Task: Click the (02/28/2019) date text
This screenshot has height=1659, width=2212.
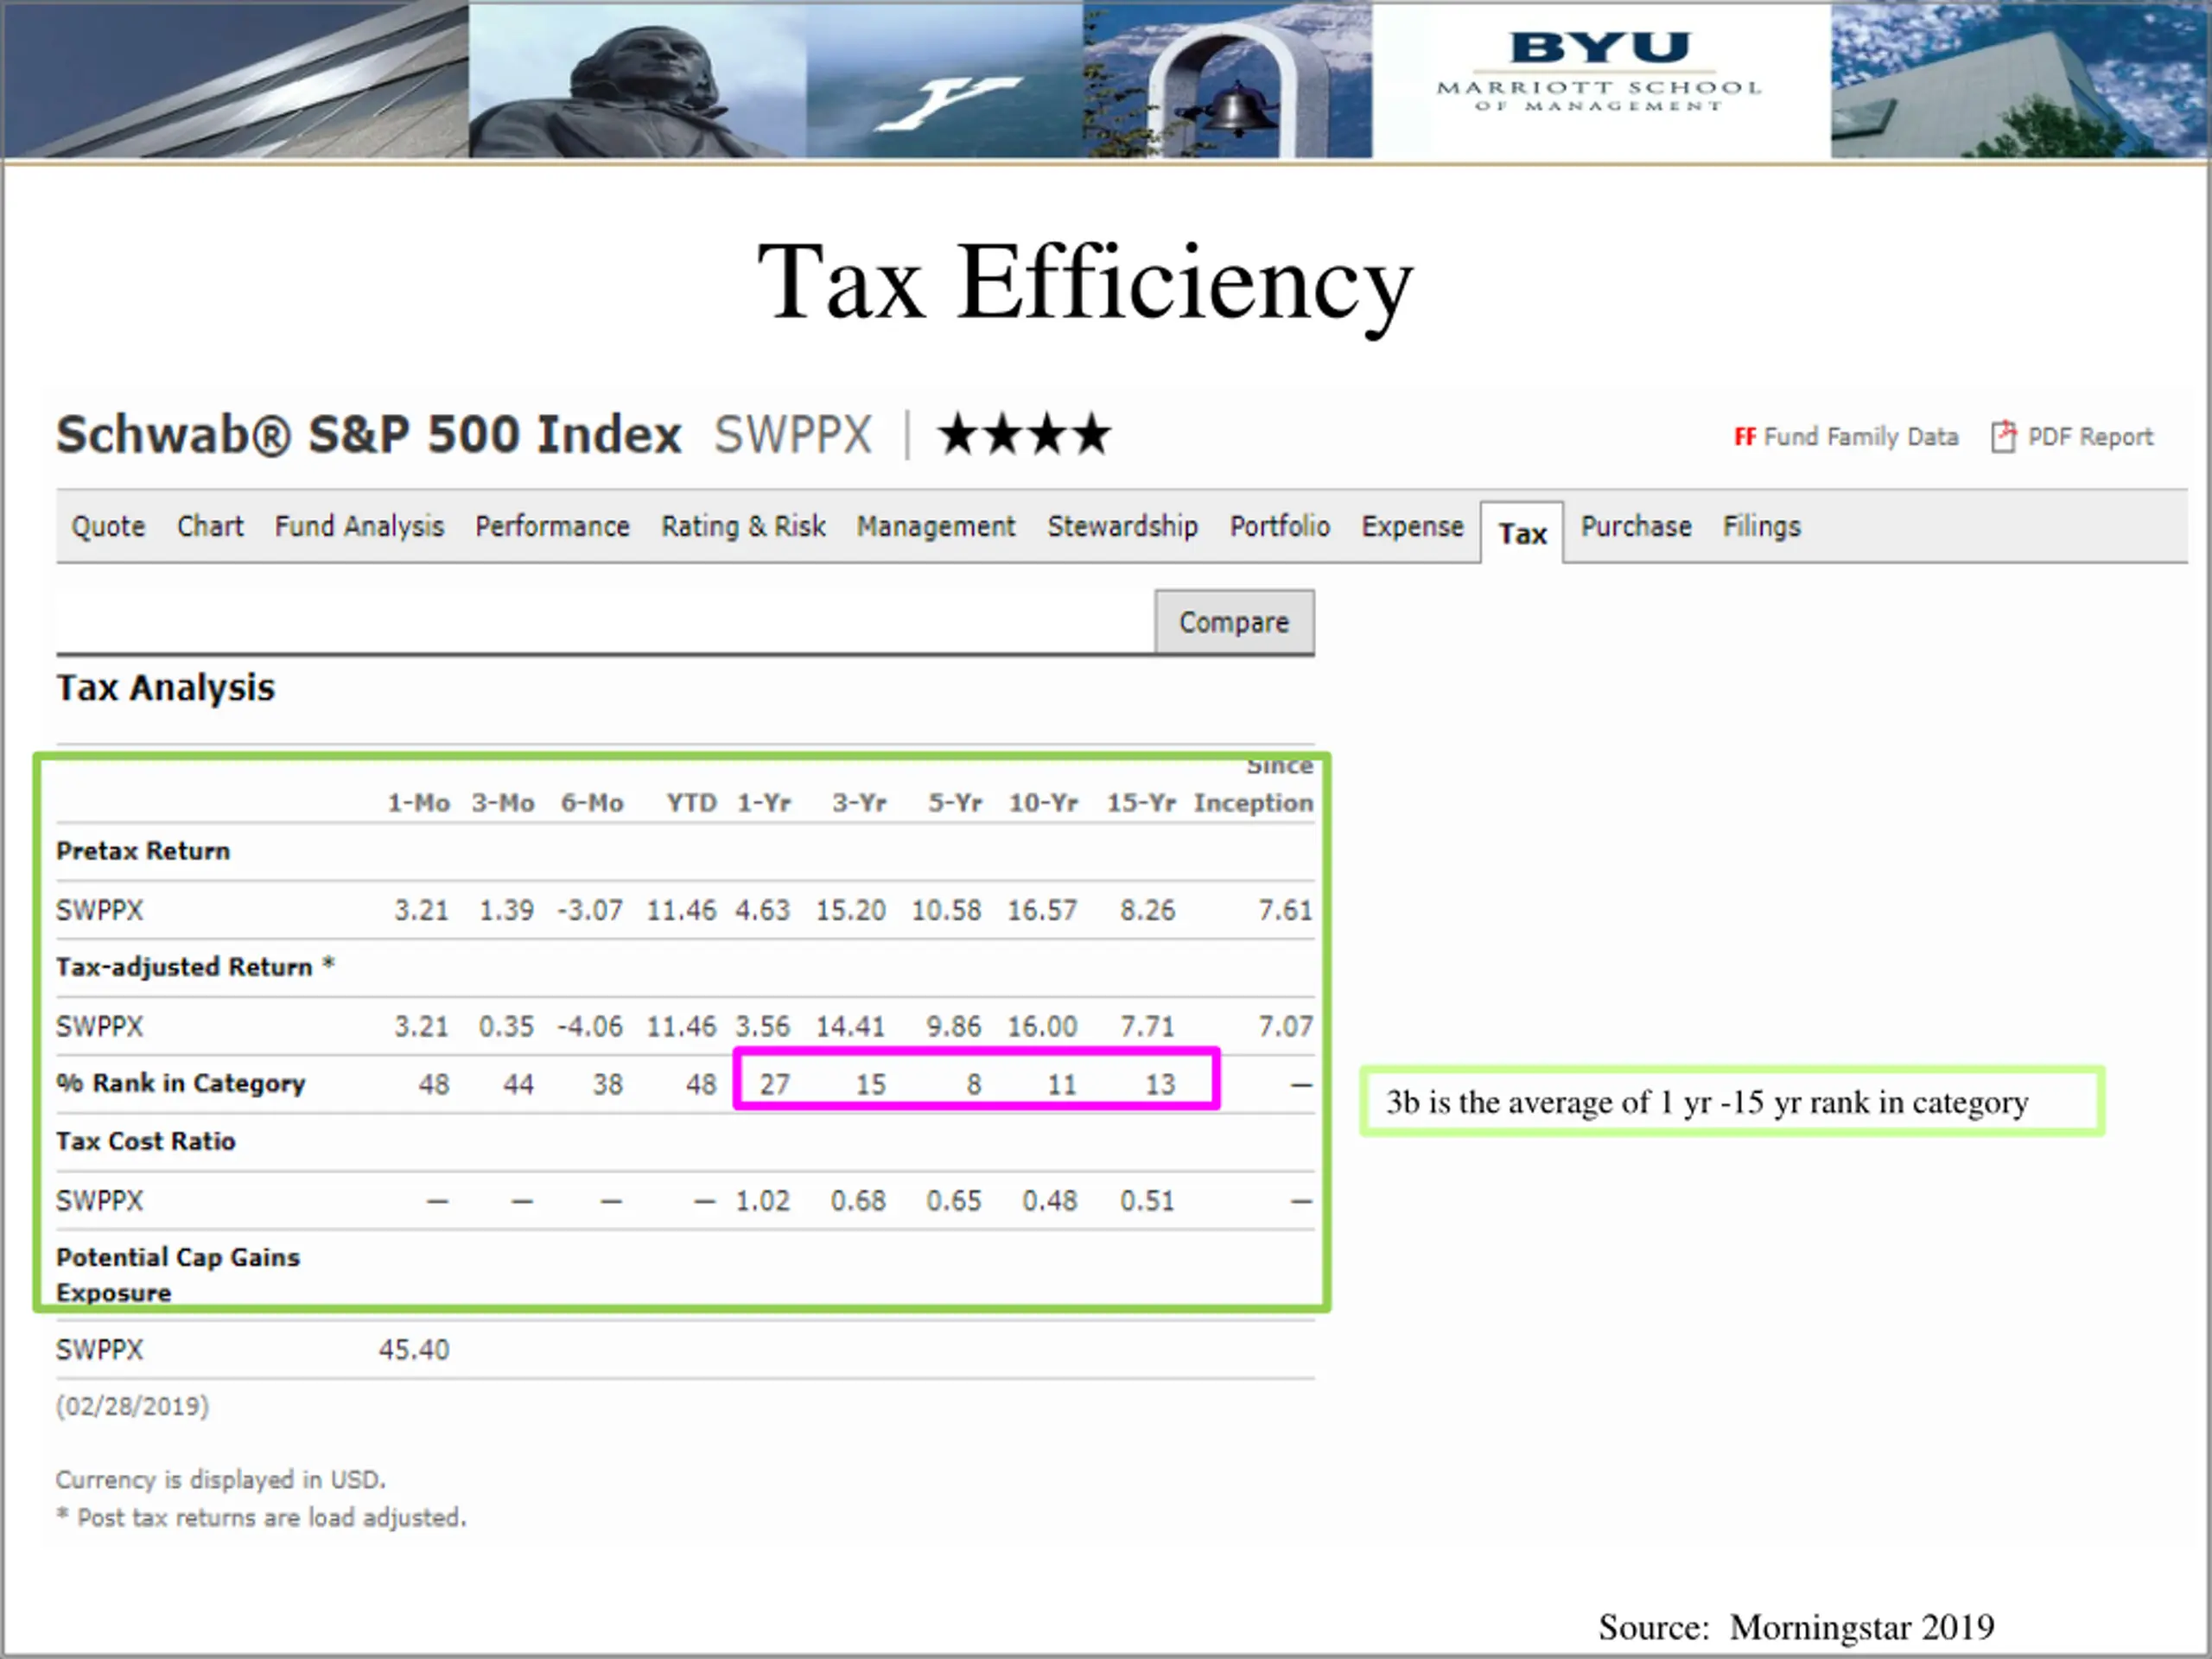Action: (x=132, y=1407)
